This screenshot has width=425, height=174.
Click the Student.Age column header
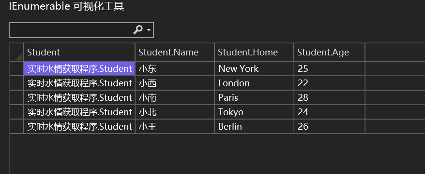330,52
